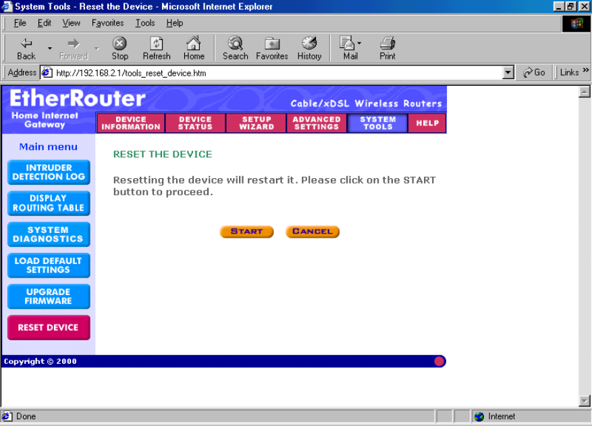Open the Setup Wizard tab
Viewport: 592px width, 426px height.
[257, 123]
